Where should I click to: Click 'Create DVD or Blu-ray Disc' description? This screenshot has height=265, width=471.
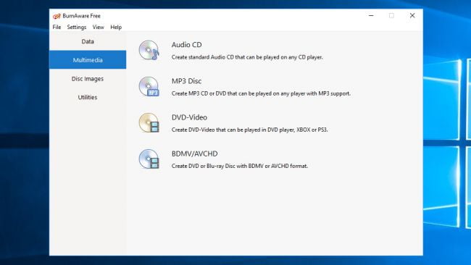pyautogui.click(x=240, y=166)
